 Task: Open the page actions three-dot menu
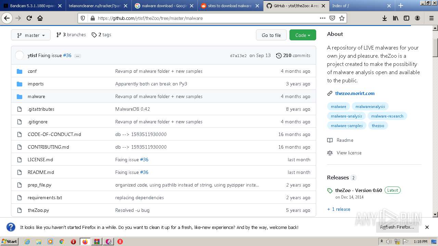[322, 18]
